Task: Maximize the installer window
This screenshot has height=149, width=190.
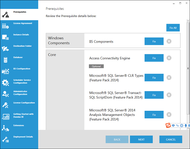Action: point(180,3)
